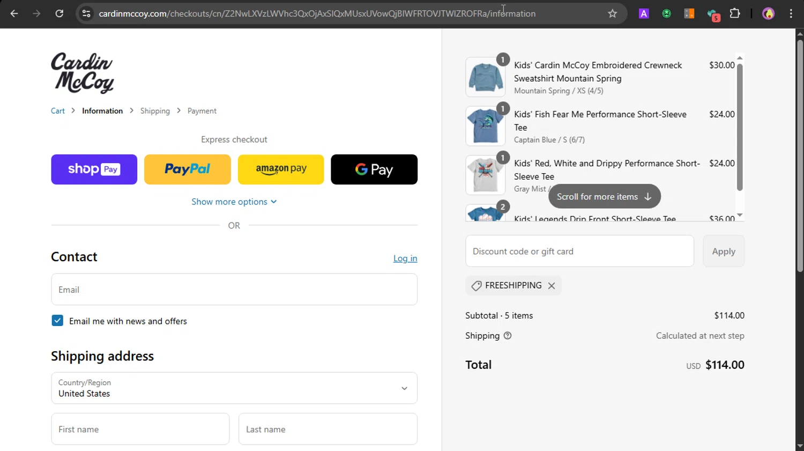Select the Payment breadcrumb step

[x=202, y=111]
